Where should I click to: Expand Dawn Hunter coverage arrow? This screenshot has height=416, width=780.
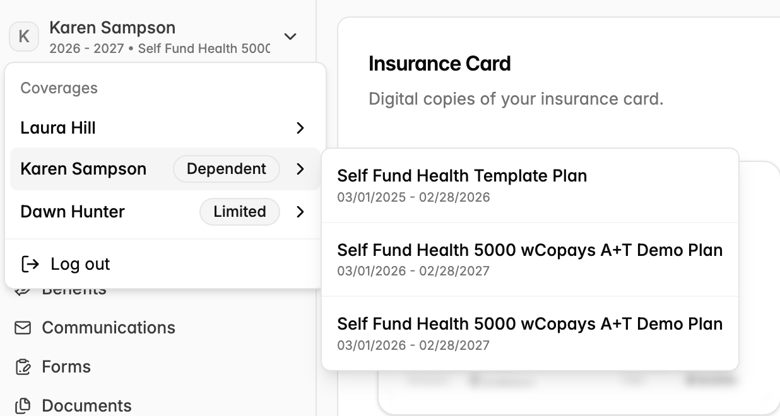tap(300, 212)
